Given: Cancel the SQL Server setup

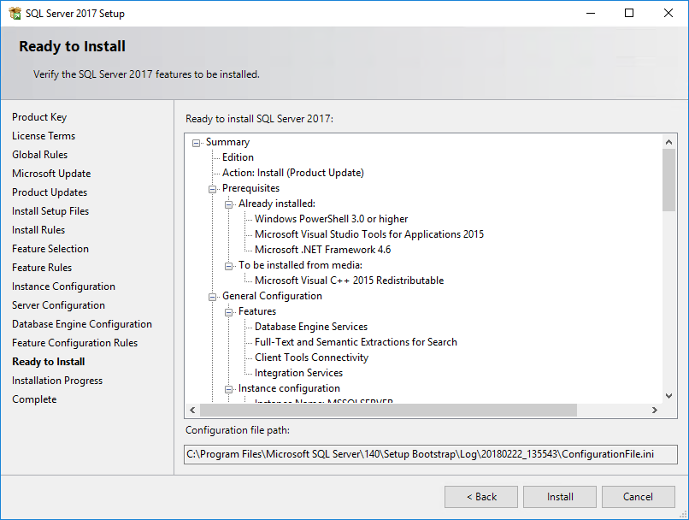Looking at the screenshot, I should point(638,497).
